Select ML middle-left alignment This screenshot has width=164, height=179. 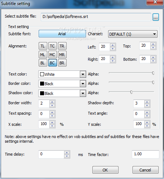click(x=43, y=55)
